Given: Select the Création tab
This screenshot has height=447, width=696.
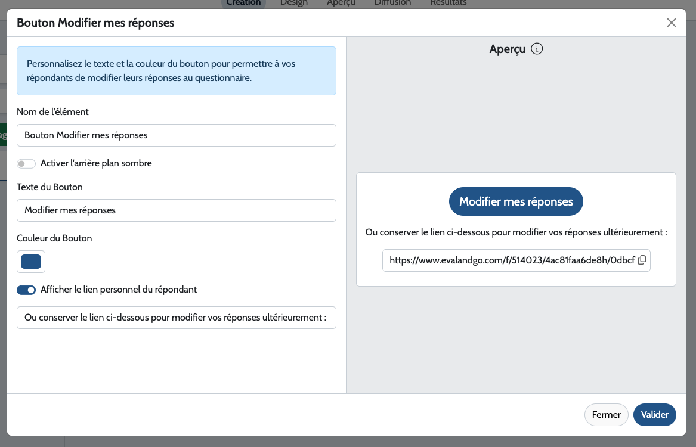Looking at the screenshot, I should 243,3.
